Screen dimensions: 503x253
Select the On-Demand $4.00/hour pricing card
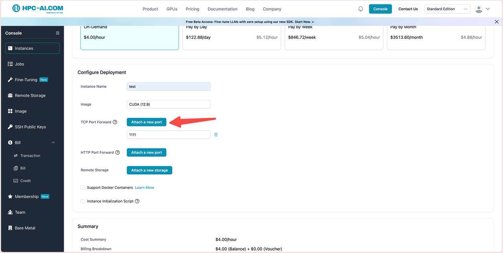[129, 37]
